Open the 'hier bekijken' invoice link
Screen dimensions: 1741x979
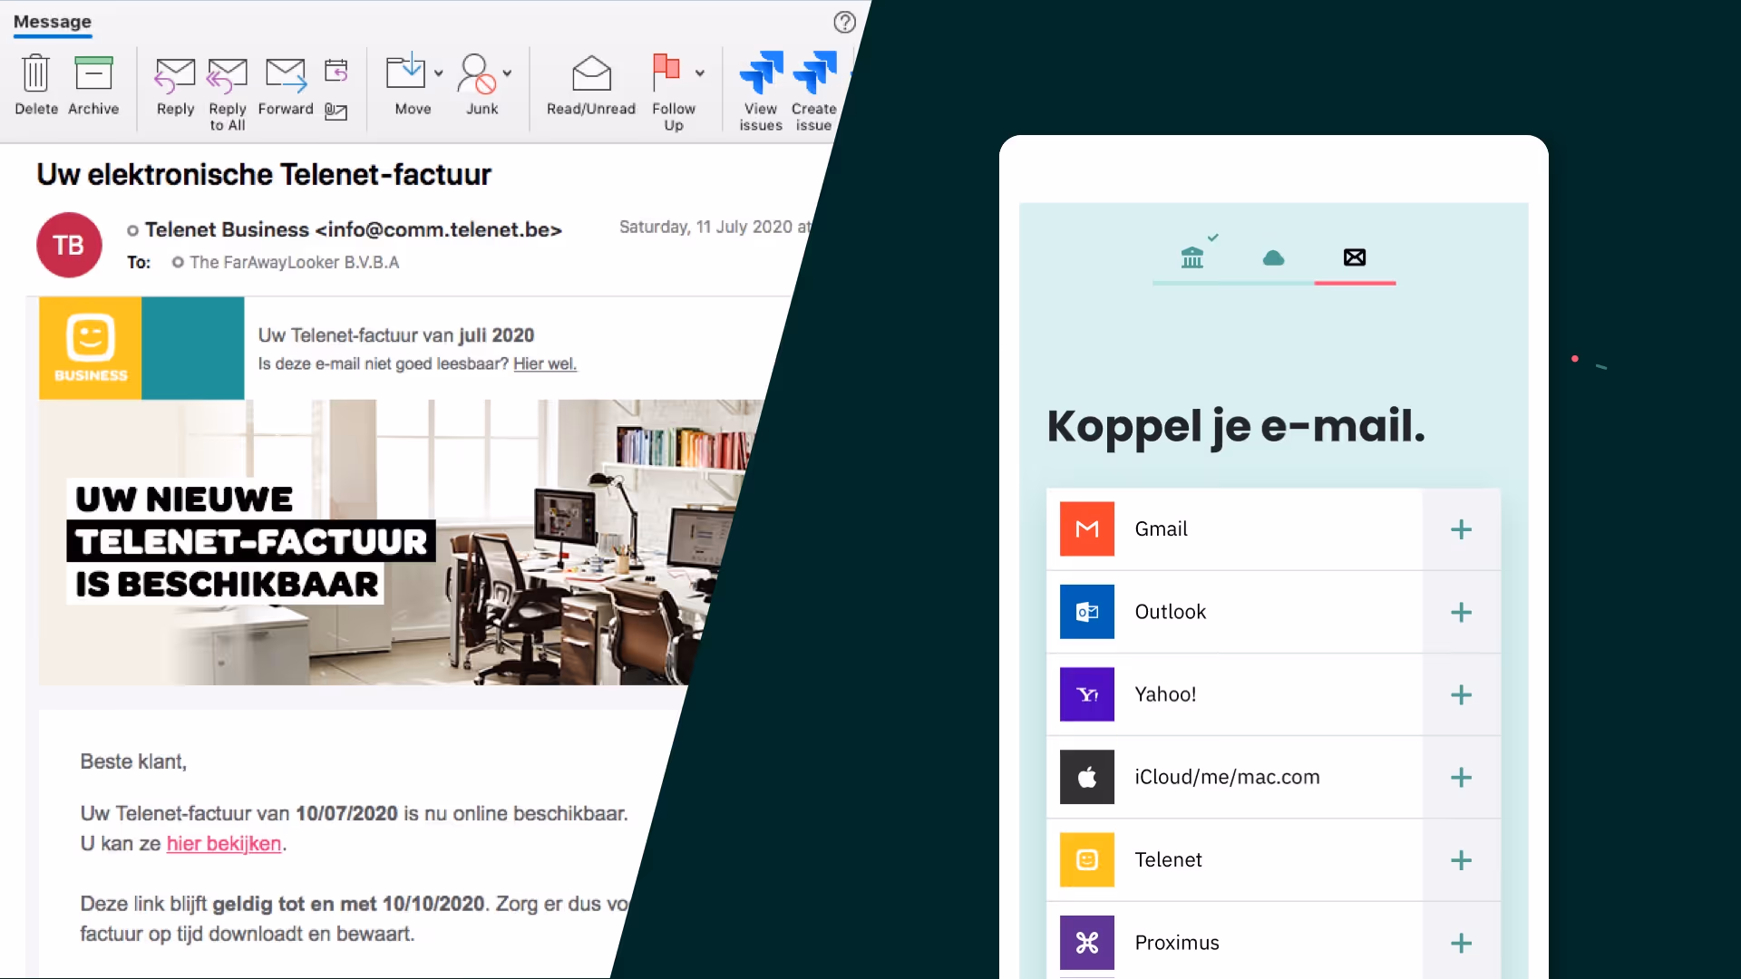pos(224,844)
